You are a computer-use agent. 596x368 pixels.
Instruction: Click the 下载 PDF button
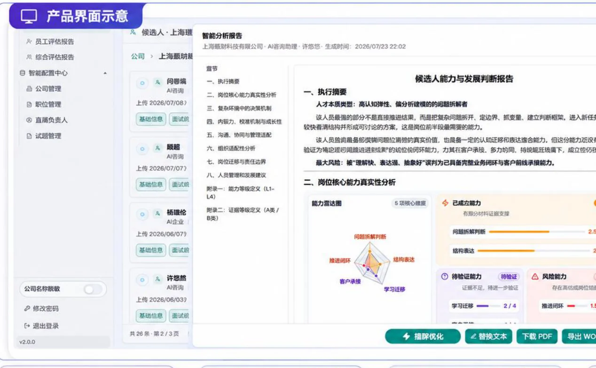point(537,336)
